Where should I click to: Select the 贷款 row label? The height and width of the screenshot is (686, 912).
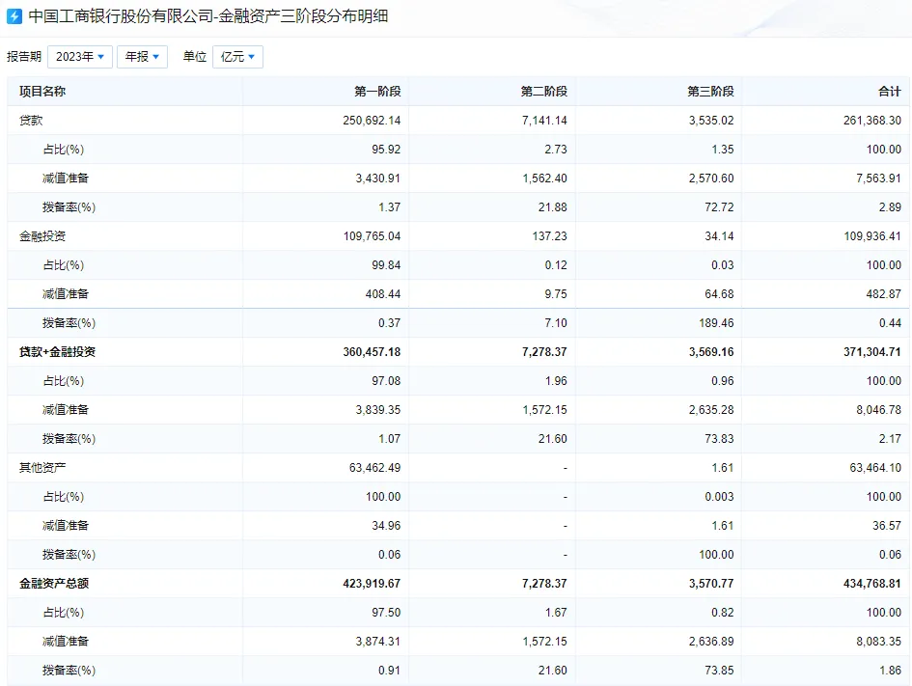tap(31, 121)
